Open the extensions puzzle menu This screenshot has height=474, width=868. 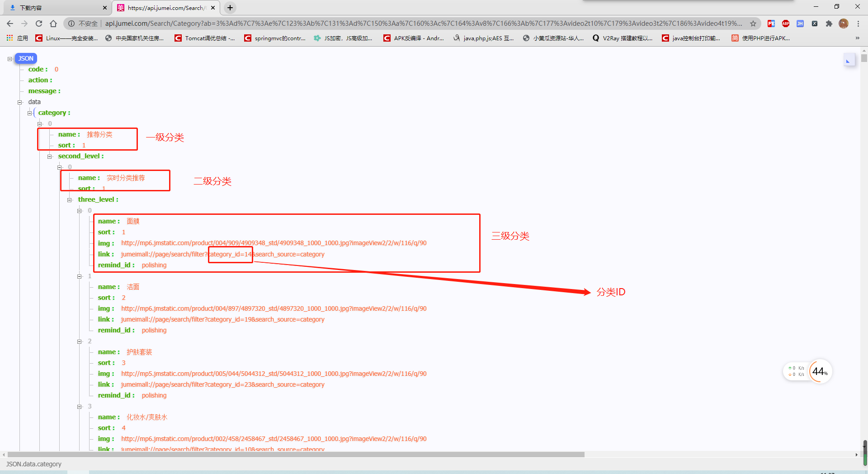pyautogui.click(x=829, y=24)
